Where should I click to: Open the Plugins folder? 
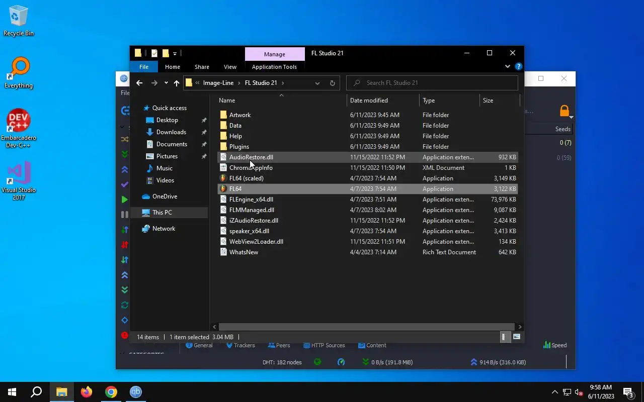(x=368, y=147)
